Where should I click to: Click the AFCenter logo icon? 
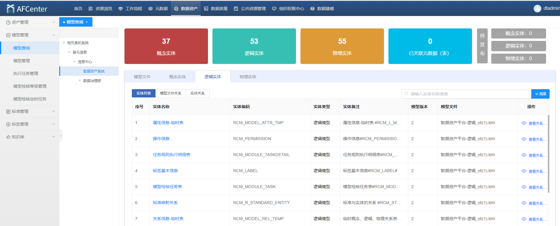coord(10,9)
